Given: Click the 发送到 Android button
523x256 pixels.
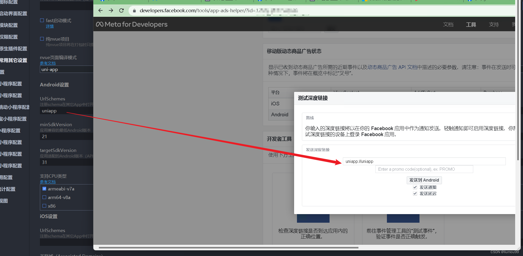Looking at the screenshot, I should click(424, 180).
